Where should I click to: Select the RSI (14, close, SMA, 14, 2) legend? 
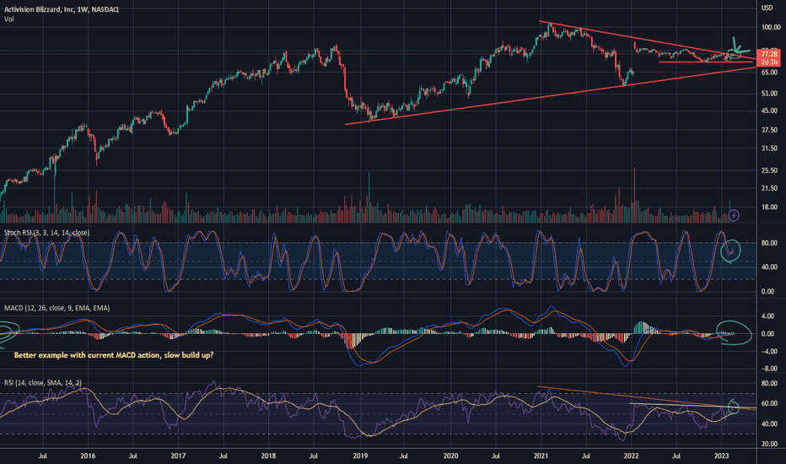[43, 383]
